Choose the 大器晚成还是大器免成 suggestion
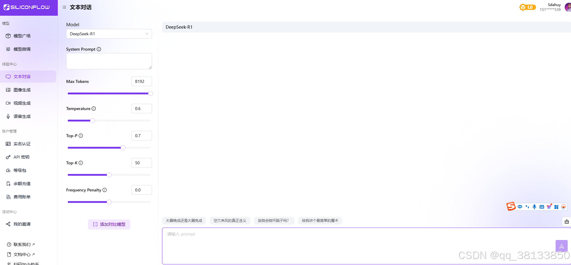 [184, 221]
